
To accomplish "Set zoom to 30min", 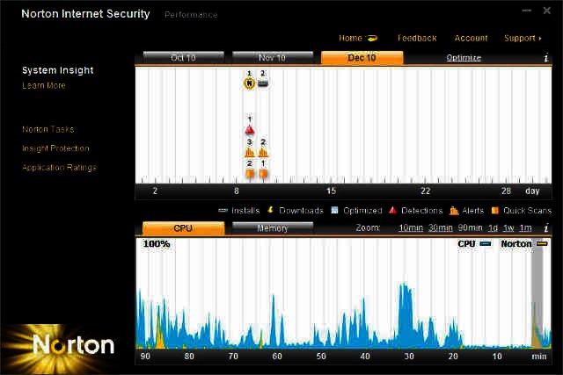I will pos(440,228).
